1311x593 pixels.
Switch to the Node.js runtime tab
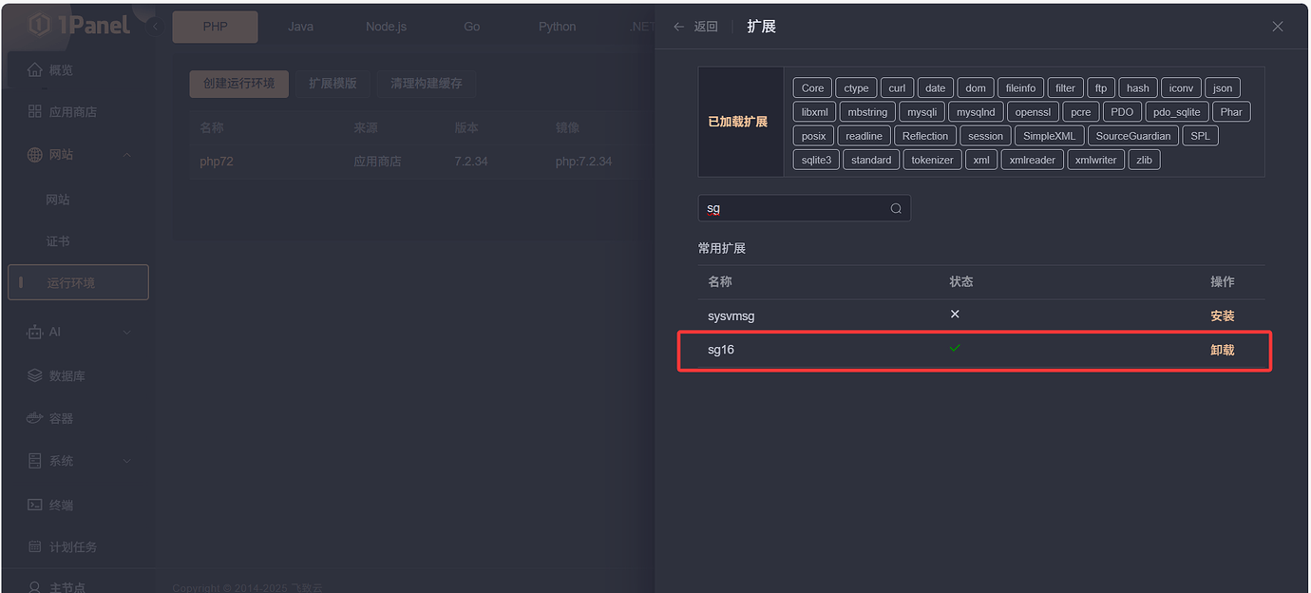pos(386,27)
